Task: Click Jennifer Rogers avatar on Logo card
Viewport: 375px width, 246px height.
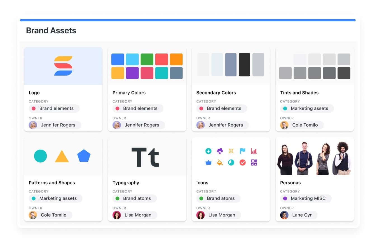Action: (x=33, y=125)
